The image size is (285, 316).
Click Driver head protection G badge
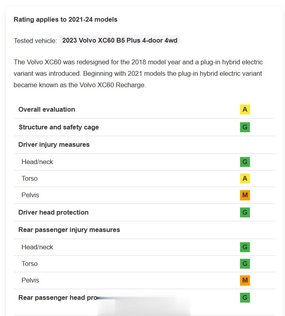[x=245, y=212]
